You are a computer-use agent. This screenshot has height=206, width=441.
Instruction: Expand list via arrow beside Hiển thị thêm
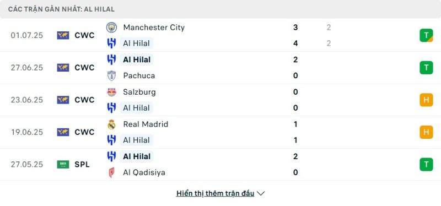point(261,194)
